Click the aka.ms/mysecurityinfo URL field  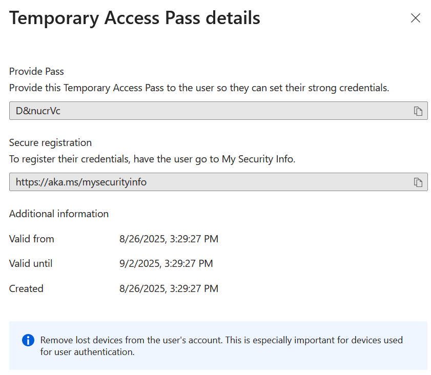[205, 182]
